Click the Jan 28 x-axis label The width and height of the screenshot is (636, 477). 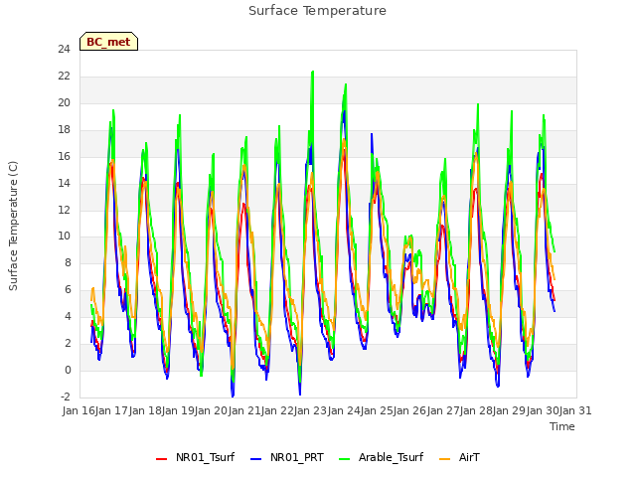[476, 410]
